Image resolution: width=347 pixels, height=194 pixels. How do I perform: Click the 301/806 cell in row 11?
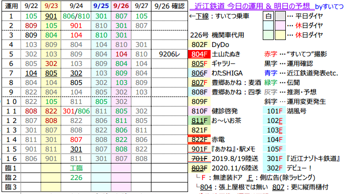[76, 111]
